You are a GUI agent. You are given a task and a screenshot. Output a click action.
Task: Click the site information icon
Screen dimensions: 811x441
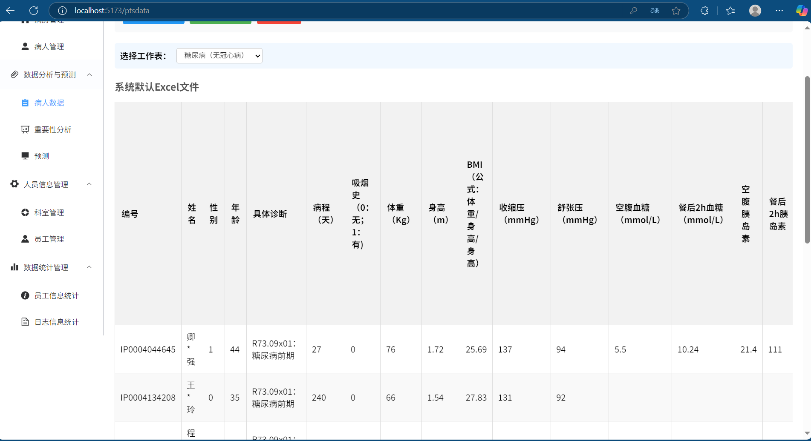click(x=62, y=11)
